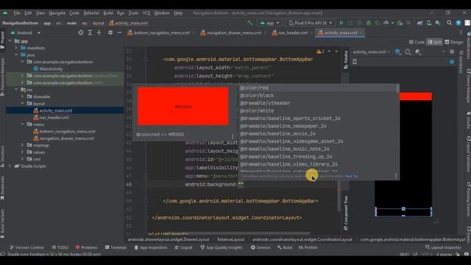Expand the Gradle Scripts node

pyautogui.click(x=10, y=166)
